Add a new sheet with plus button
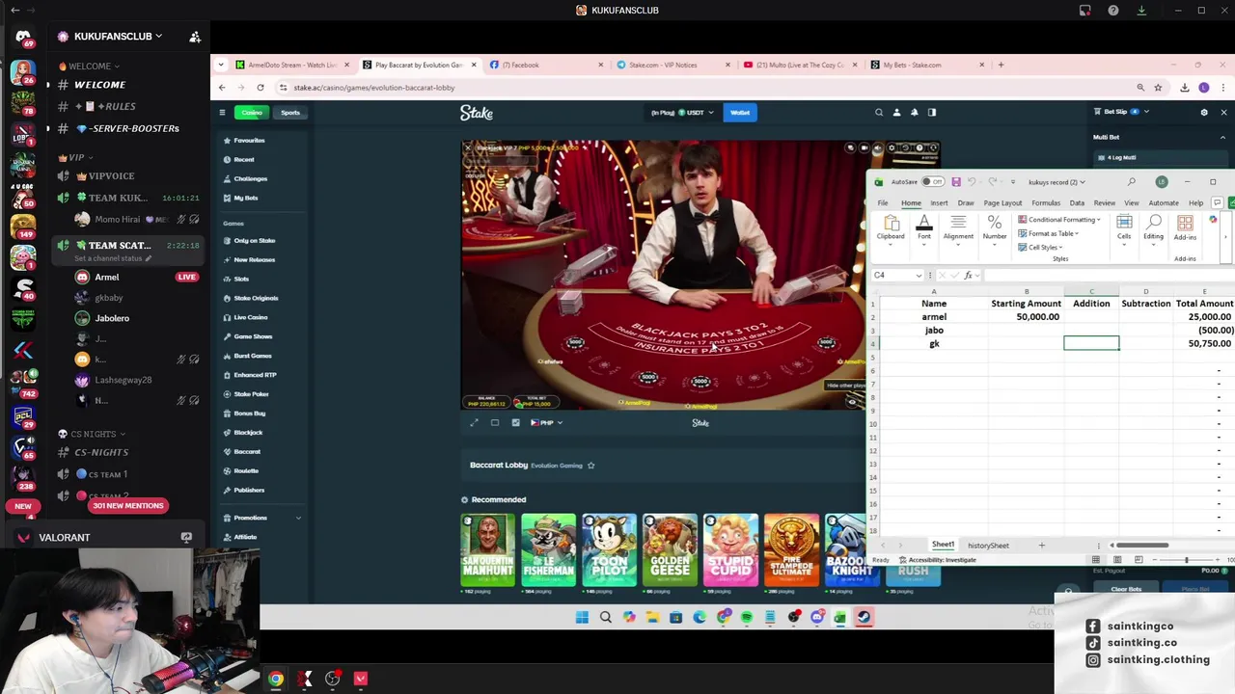 coord(1041,546)
